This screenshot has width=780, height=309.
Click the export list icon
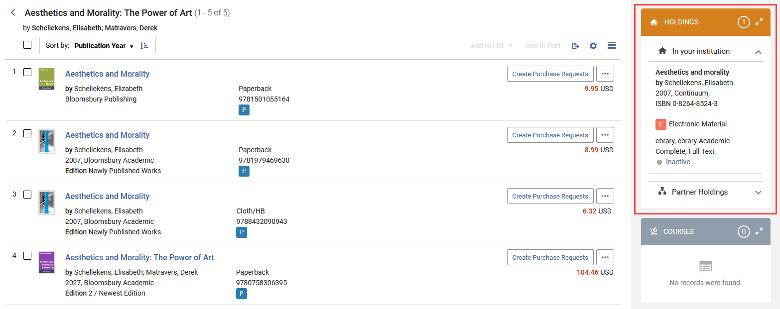pyautogui.click(x=575, y=46)
